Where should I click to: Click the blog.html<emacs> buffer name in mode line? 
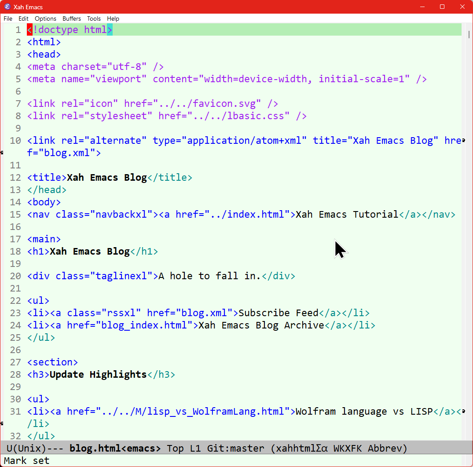tap(115, 448)
